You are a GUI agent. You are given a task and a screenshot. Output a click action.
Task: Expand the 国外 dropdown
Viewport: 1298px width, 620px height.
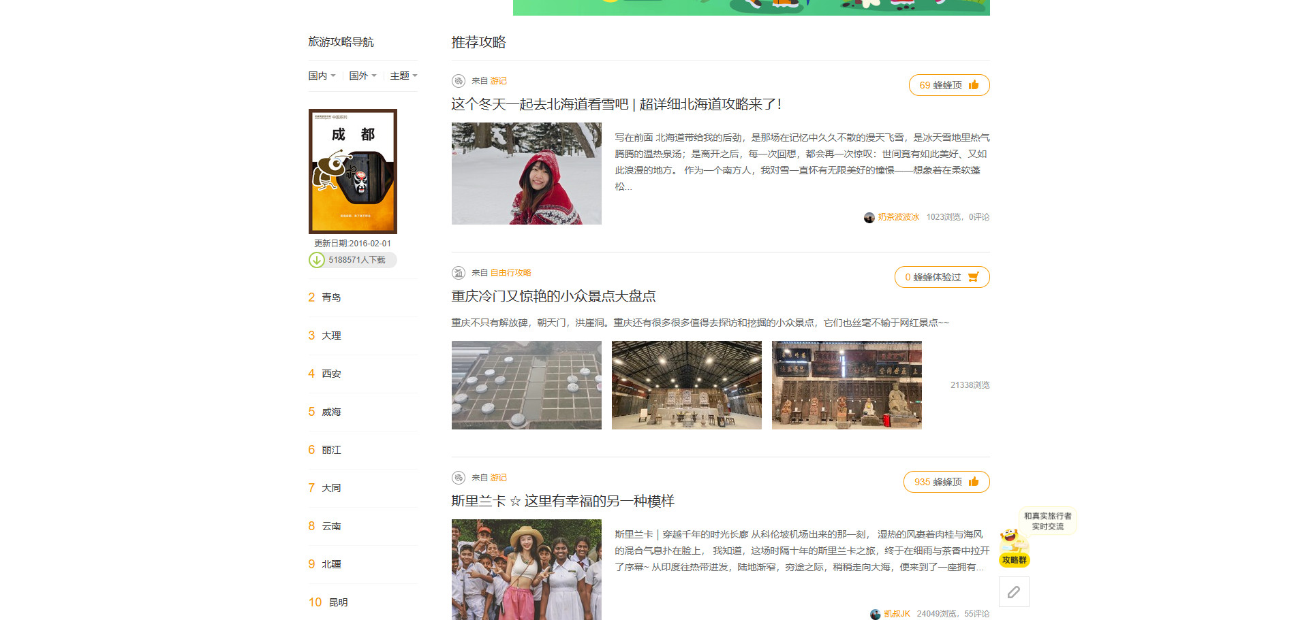[x=362, y=76]
